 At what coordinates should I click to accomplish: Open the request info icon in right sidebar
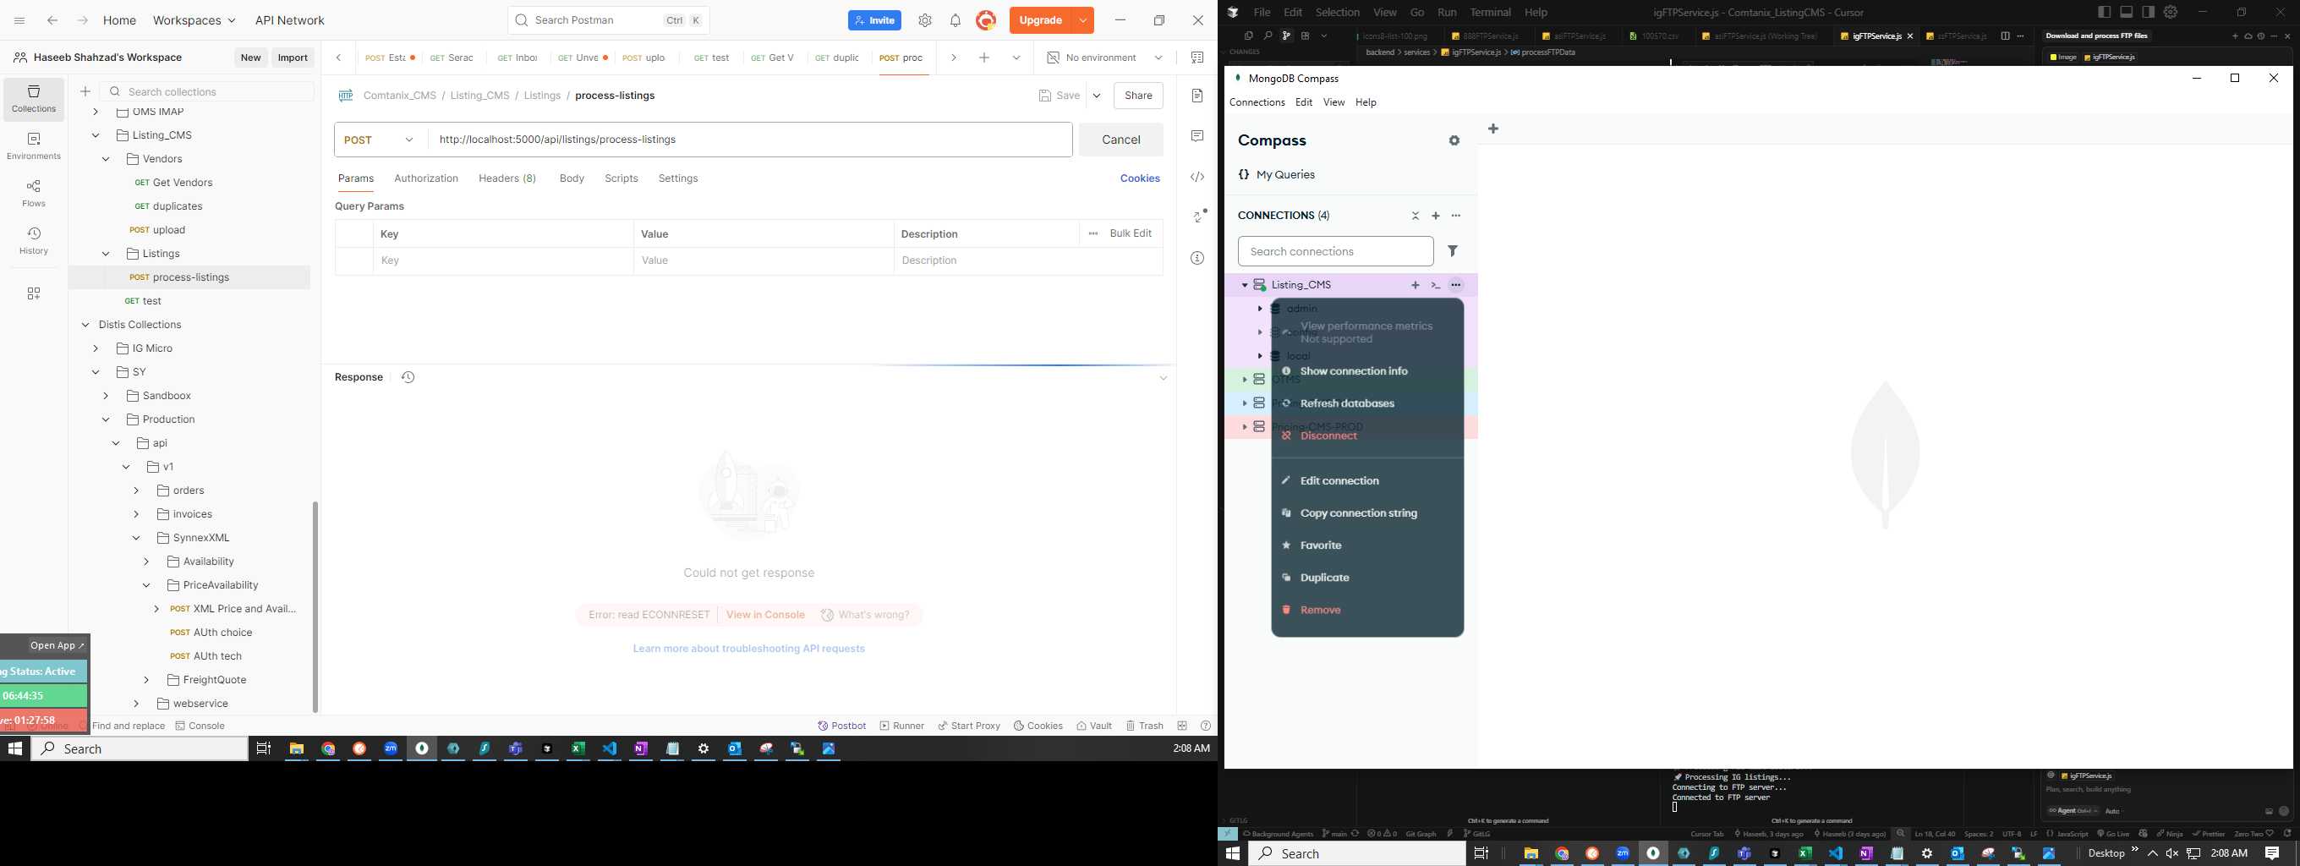[x=1197, y=258]
